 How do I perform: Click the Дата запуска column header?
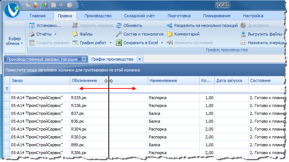(231, 81)
